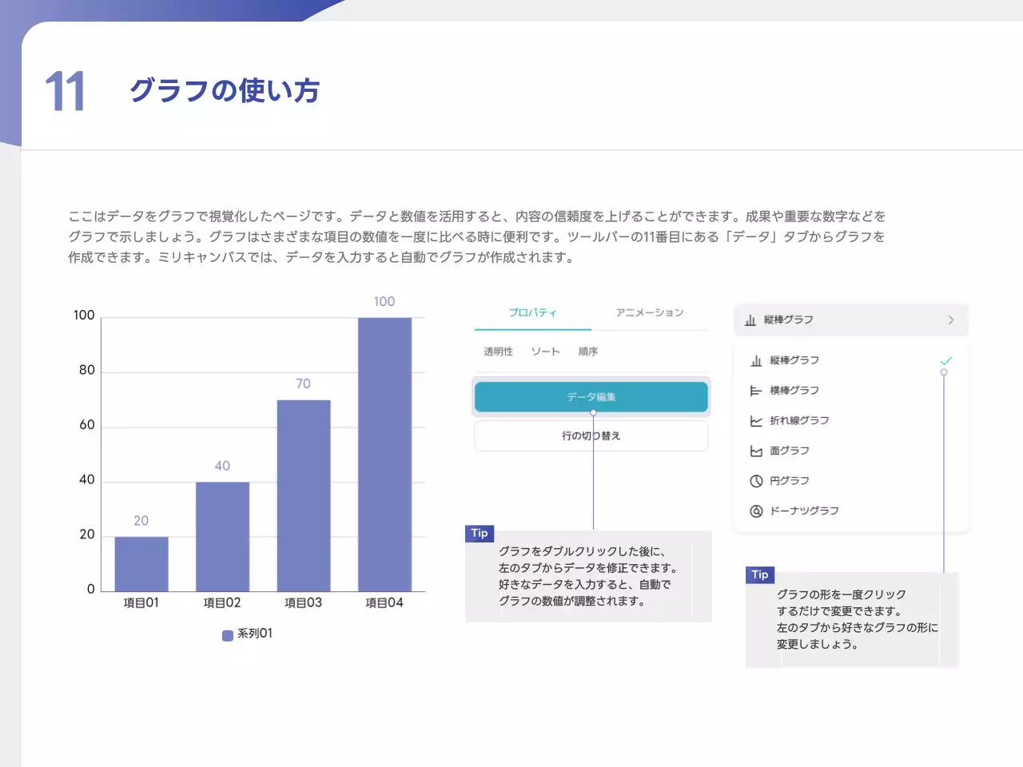Screen dimensions: 1023x767
Task: Select the 項目01 bar labeled 20
Action: [141, 564]
